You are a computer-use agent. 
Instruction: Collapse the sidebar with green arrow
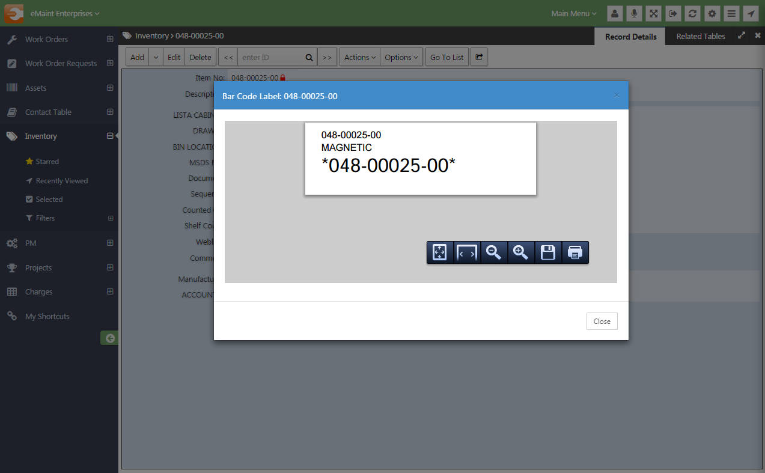point(109,338)
